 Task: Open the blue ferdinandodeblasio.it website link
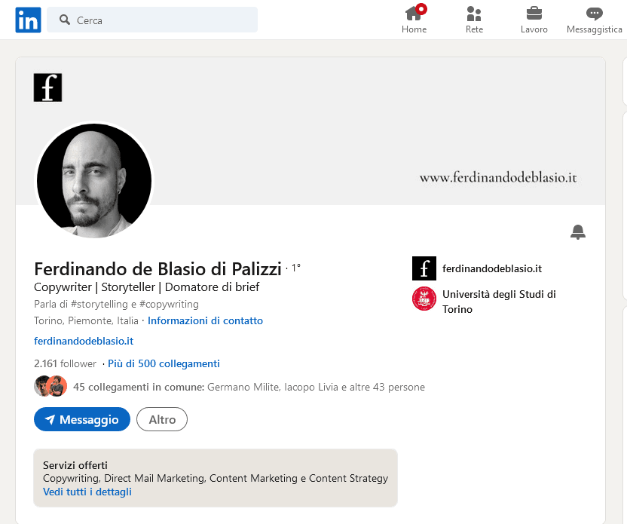click(84, 342)
